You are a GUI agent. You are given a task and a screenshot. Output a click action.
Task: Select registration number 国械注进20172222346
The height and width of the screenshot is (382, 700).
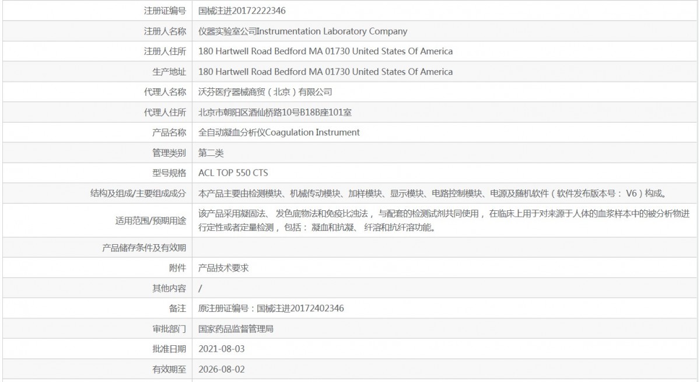point(242,11)
